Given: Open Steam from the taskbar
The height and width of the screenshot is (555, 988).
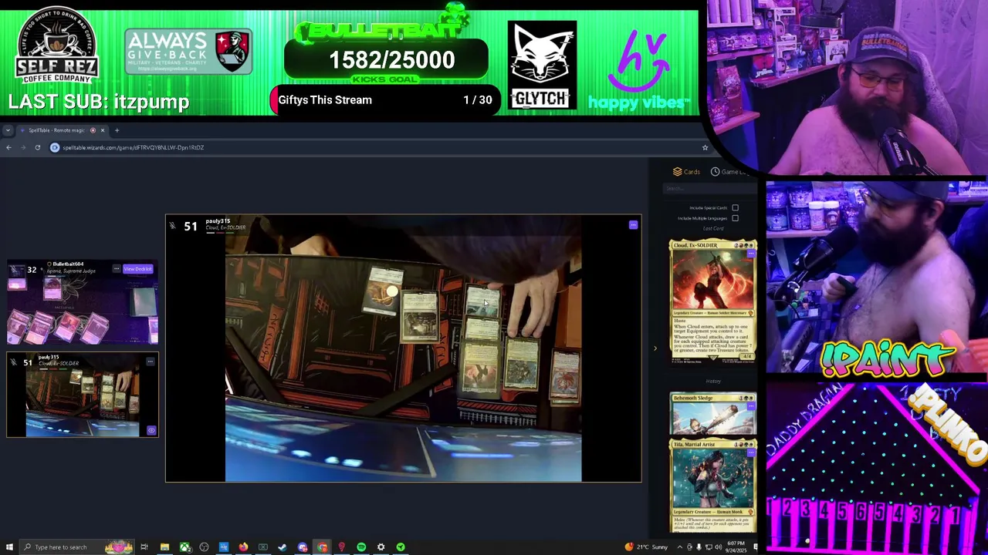Looking at the screenshot, I should pyautogui.click(x=283, y=547).
